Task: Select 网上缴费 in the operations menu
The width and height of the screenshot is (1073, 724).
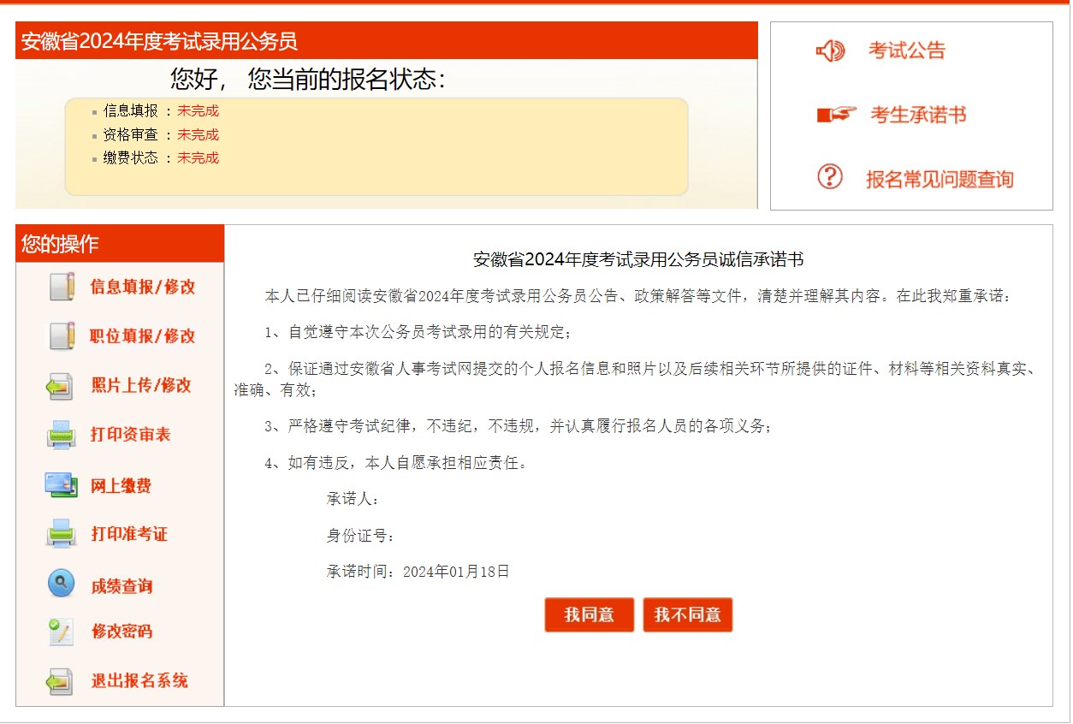Action: (122, 486)
